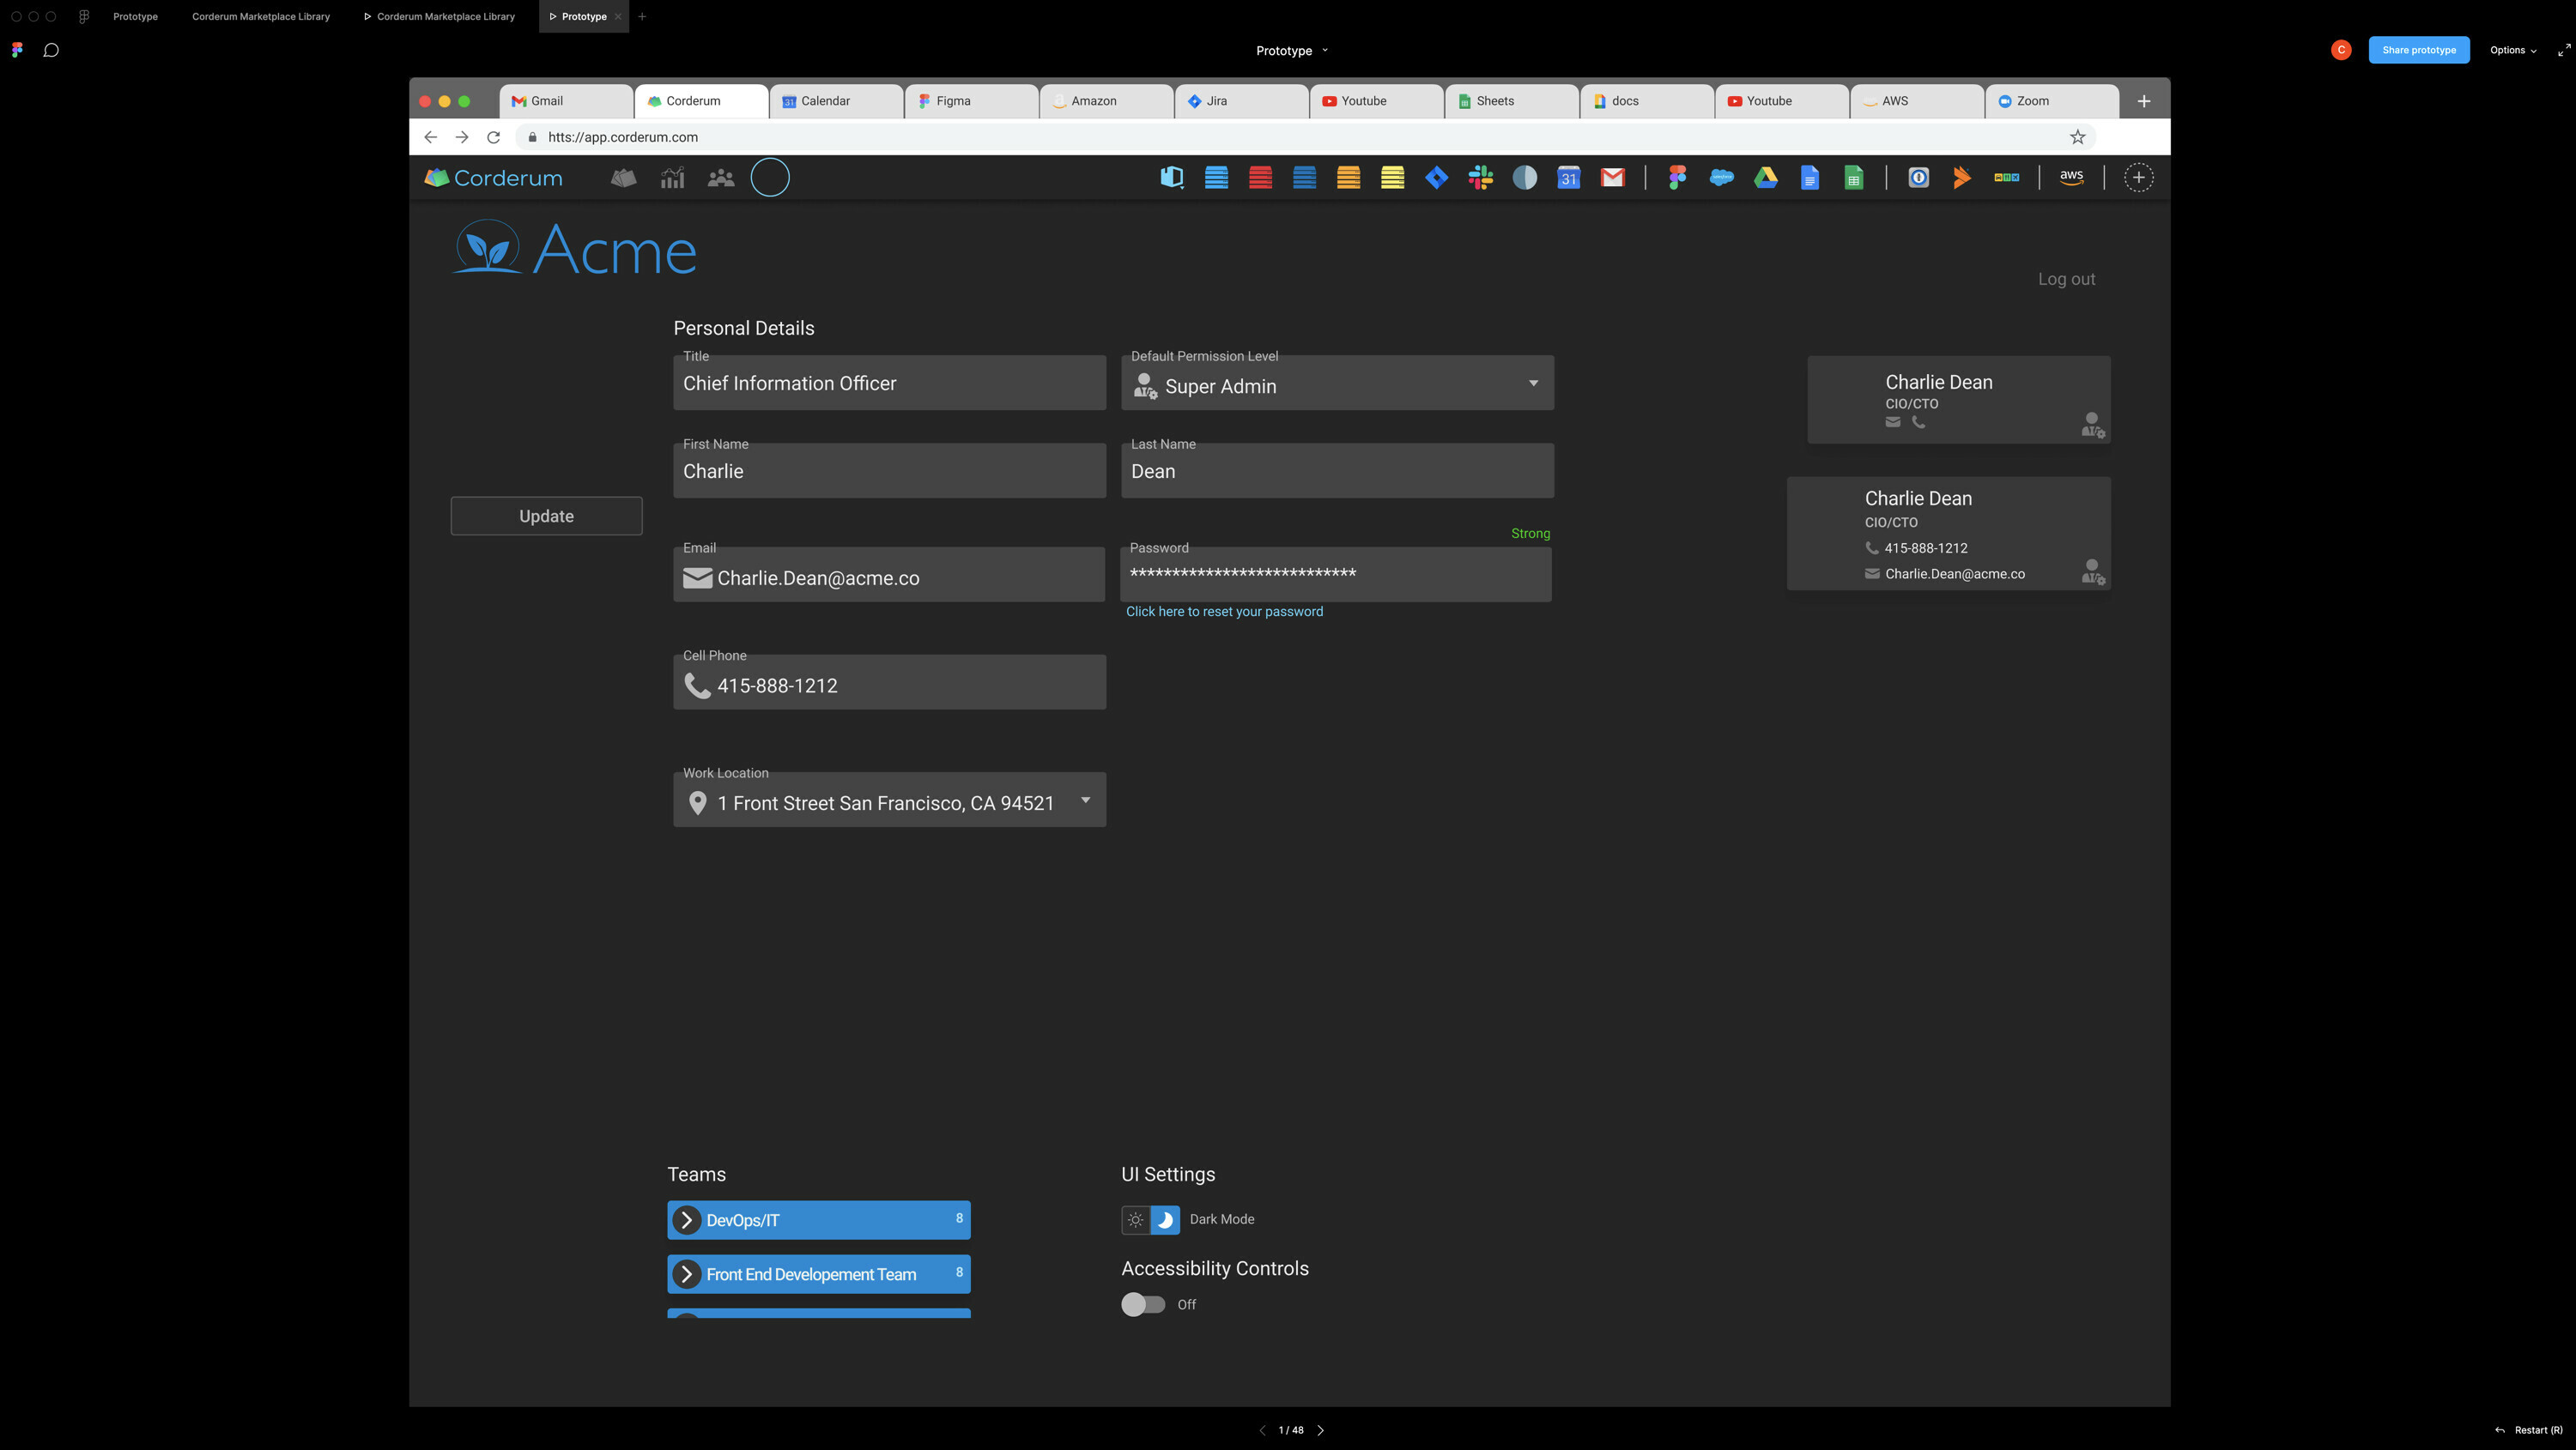This screenshot has width=2576, height=1450.
Task: Open Slack from the app toolbar
Action: click(x=1480, y=178)
